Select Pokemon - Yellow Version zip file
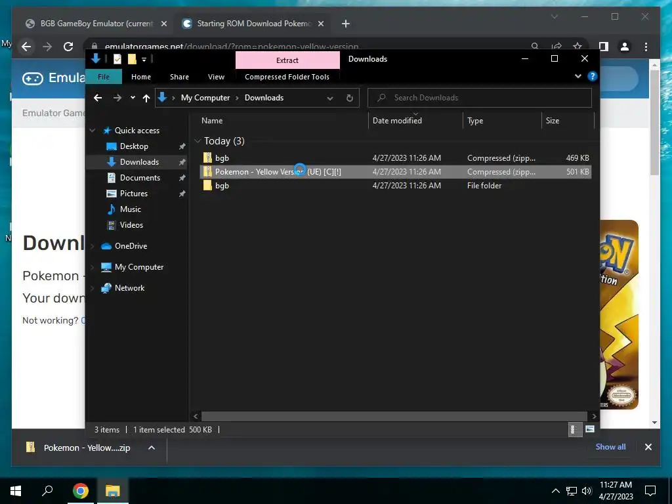 (x=395, y=172)
